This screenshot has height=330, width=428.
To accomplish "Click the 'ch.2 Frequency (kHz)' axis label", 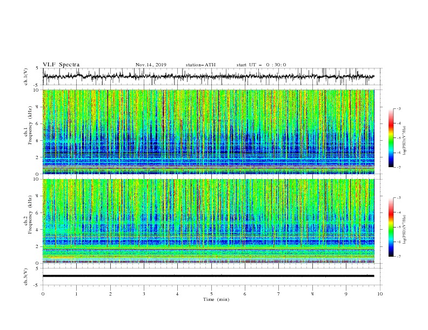I will point(29,215).
